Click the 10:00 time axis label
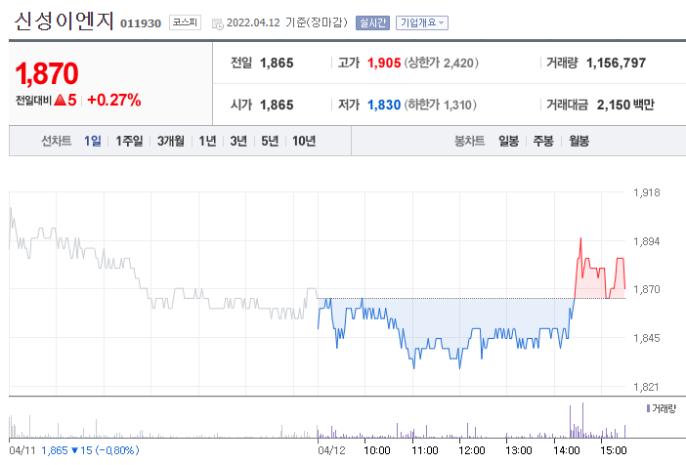Viewport: 686px width, 465px height. 377,450
